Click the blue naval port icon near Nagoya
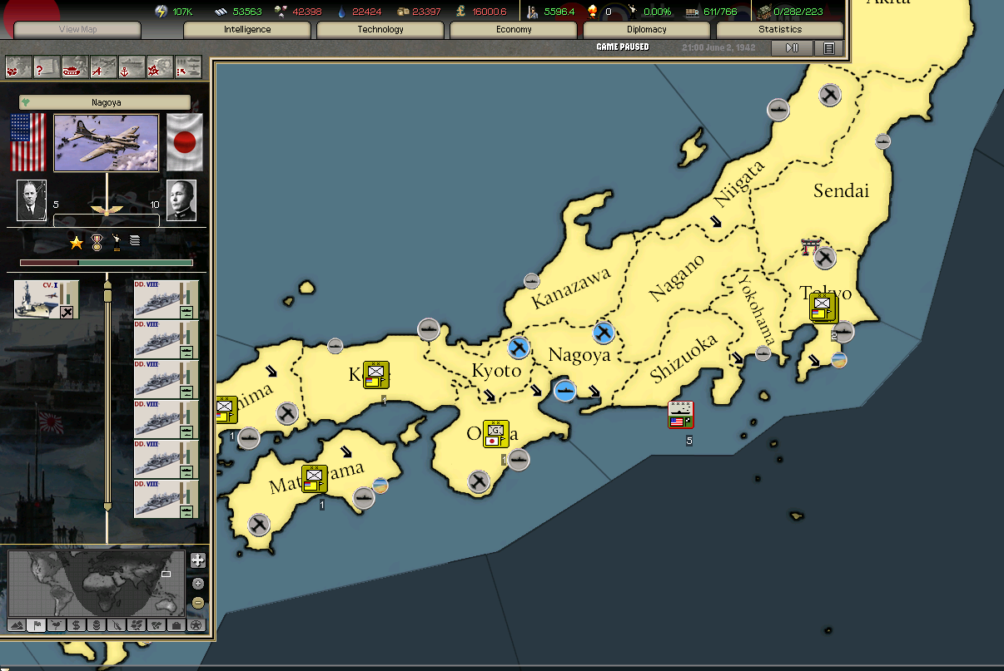Screen dimensions: 1004x671 point(565,391)
